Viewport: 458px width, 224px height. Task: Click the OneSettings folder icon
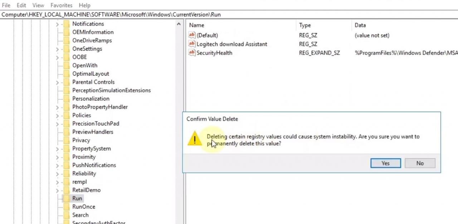coord(67,49)
